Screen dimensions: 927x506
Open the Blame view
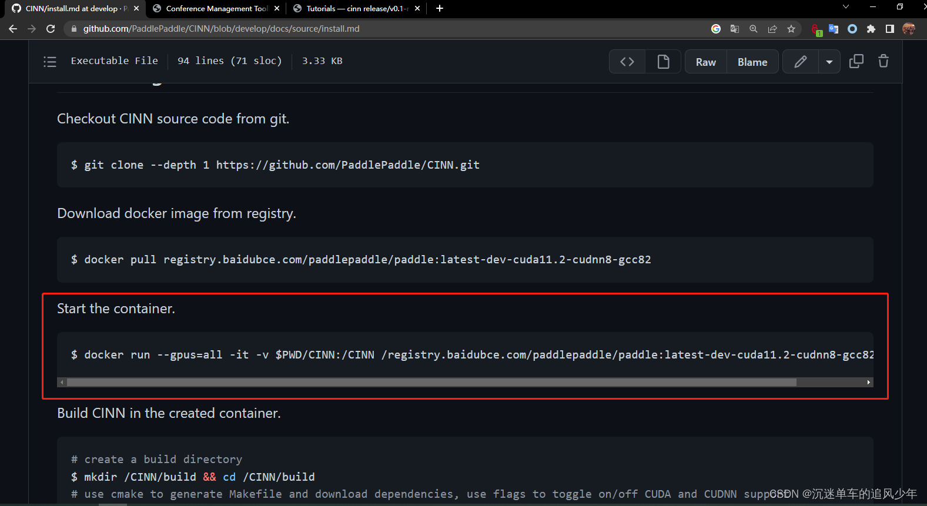click(x=752, y=62)
